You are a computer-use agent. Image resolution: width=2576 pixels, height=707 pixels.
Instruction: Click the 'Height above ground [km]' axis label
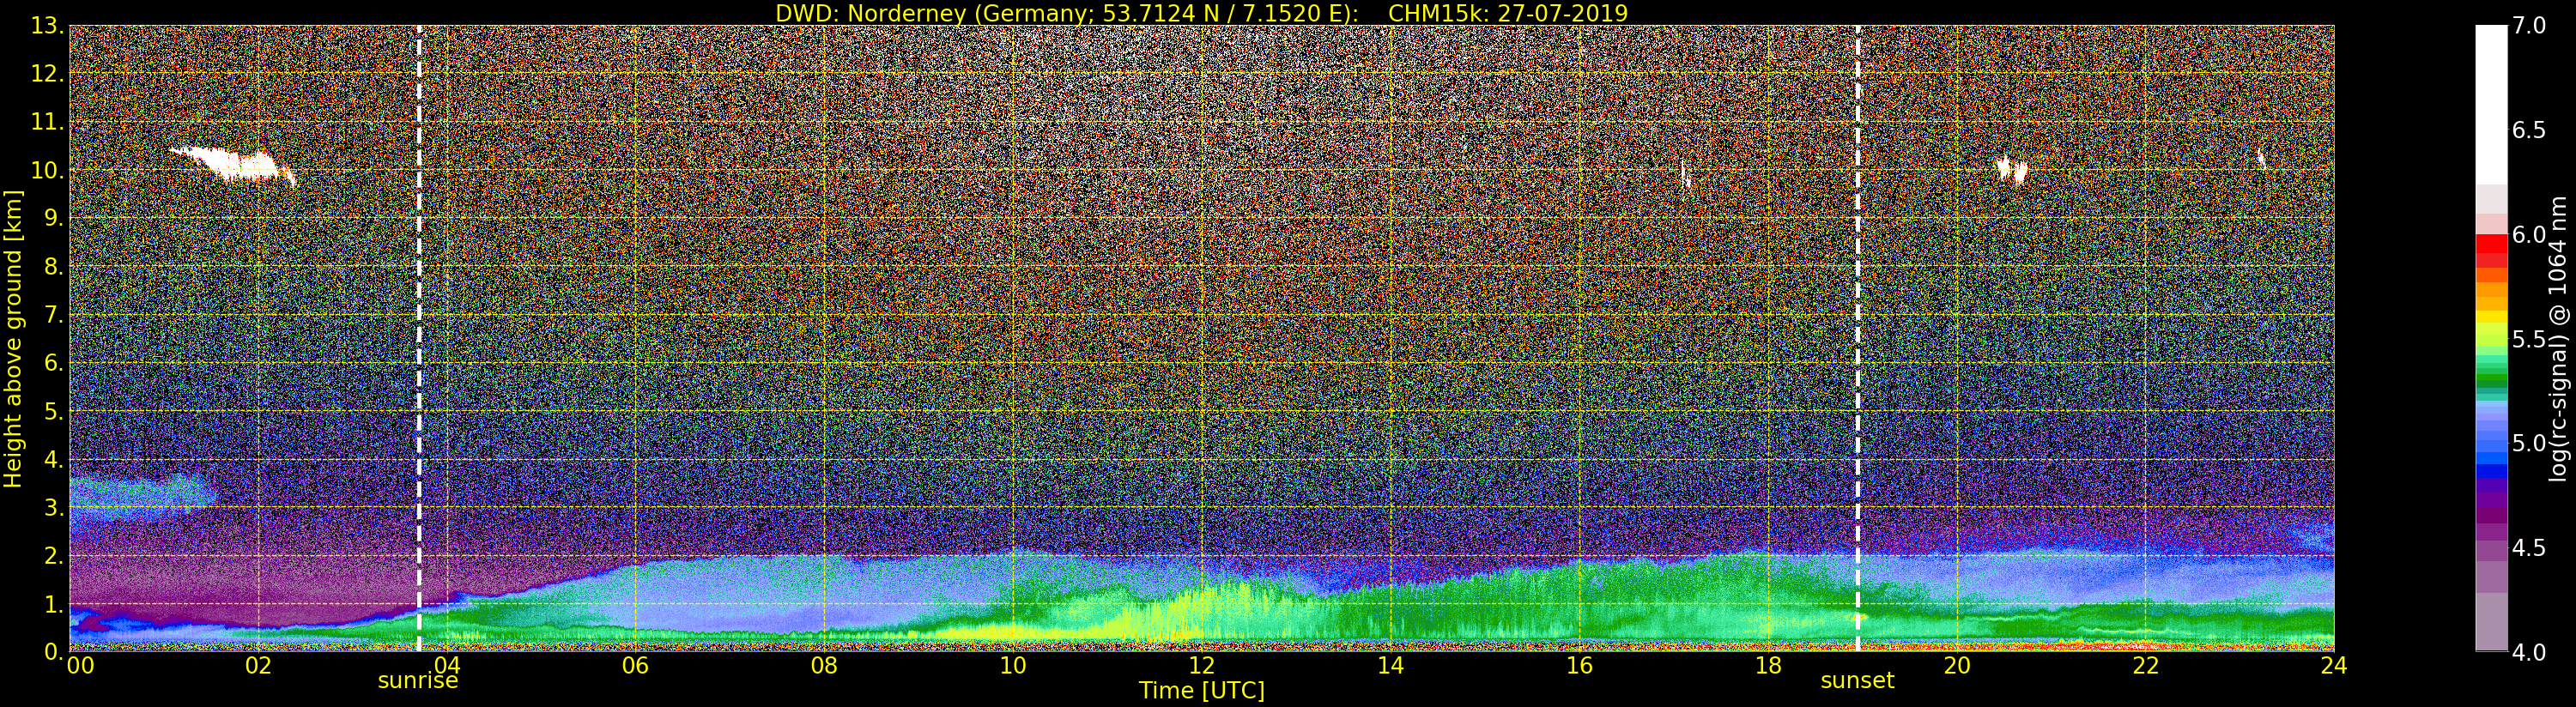point(13,338)
